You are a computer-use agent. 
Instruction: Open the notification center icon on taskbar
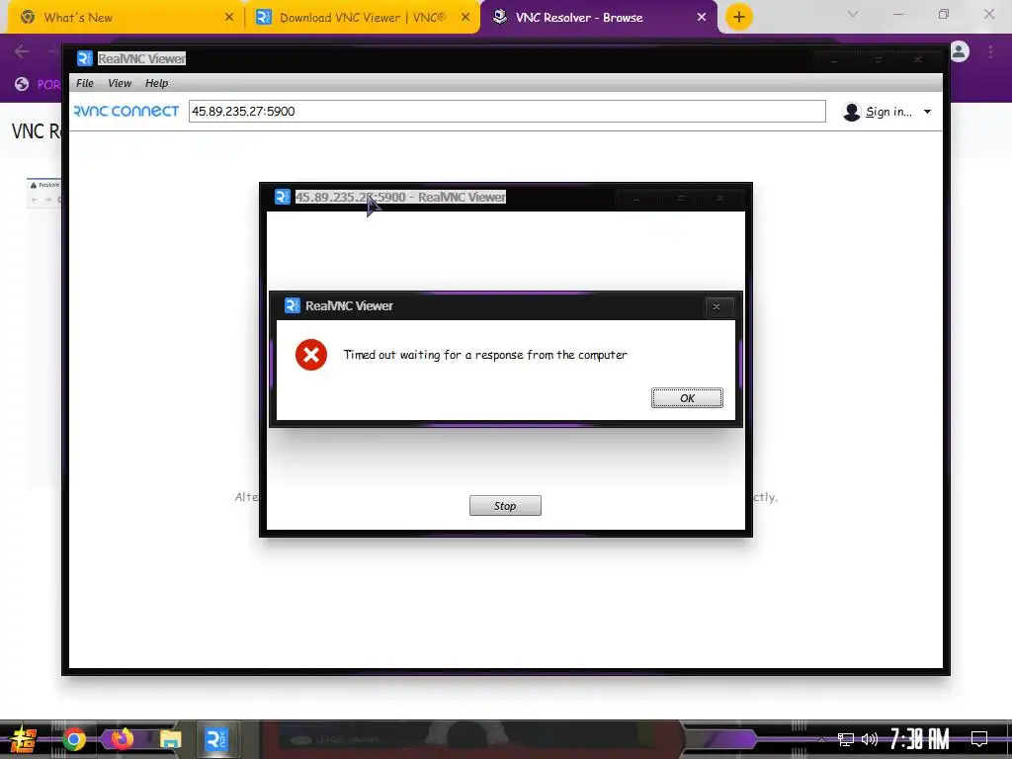coord(979,739)
